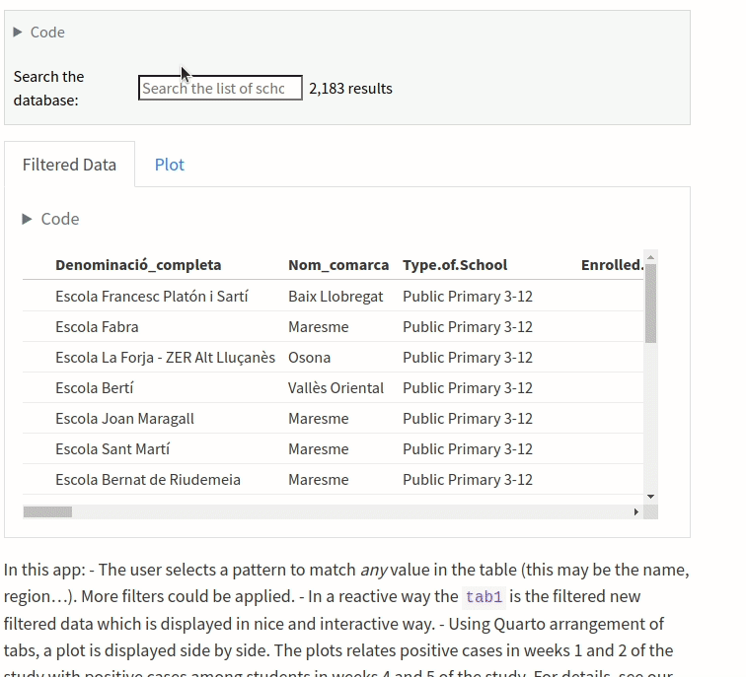
Task: Expand the Code section under Filtered Data
Action: [28, 219]
